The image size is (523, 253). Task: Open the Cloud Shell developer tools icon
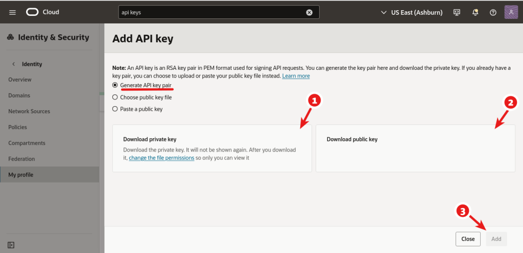(457, 12)
